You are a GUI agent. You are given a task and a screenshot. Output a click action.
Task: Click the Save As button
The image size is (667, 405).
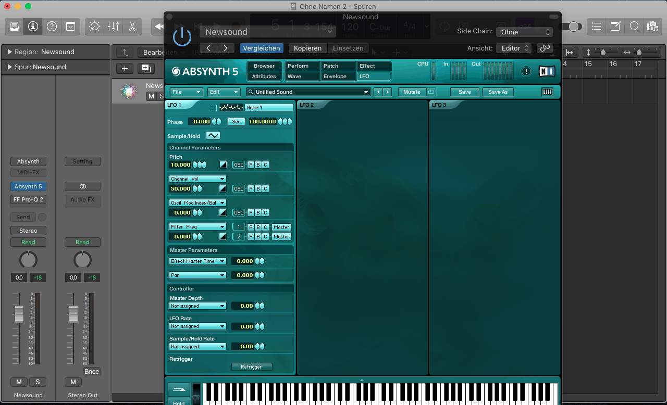pyautogui.click(x=498, y=92)
